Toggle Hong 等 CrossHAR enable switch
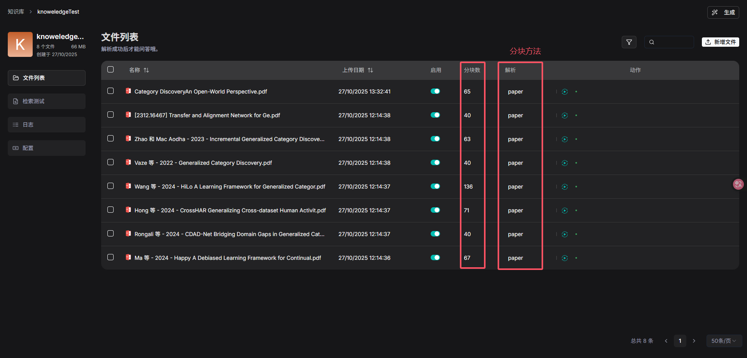 [435, 210]
